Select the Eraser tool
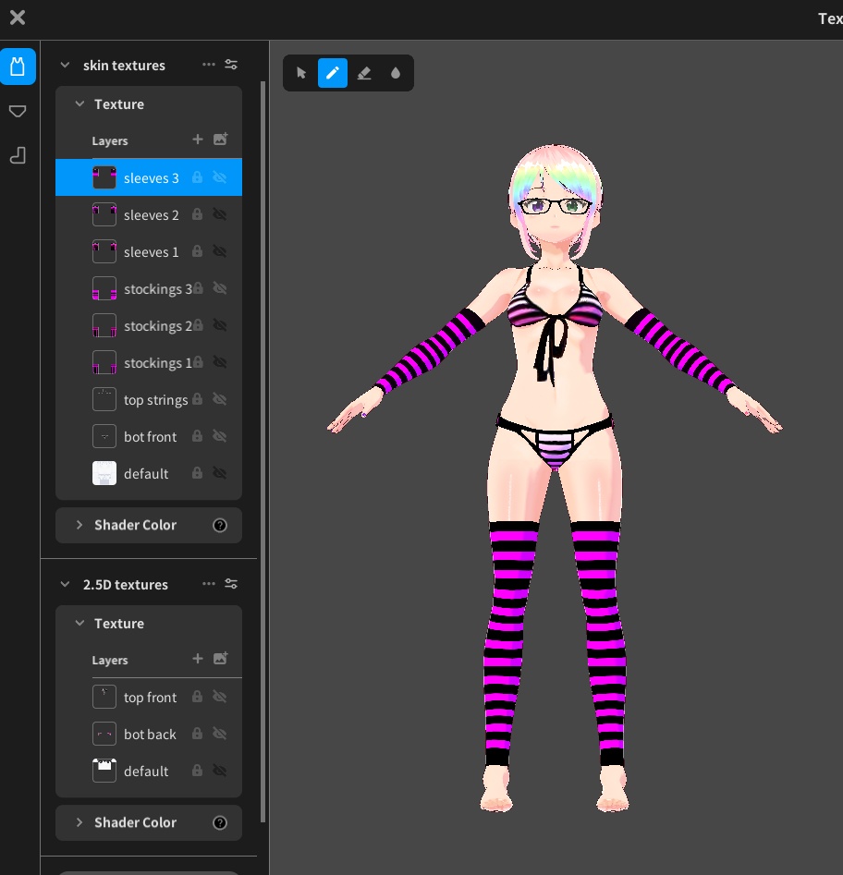 coord(364,73)
